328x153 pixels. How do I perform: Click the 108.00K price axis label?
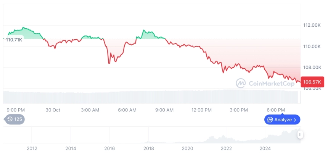(x=312, y=67)
